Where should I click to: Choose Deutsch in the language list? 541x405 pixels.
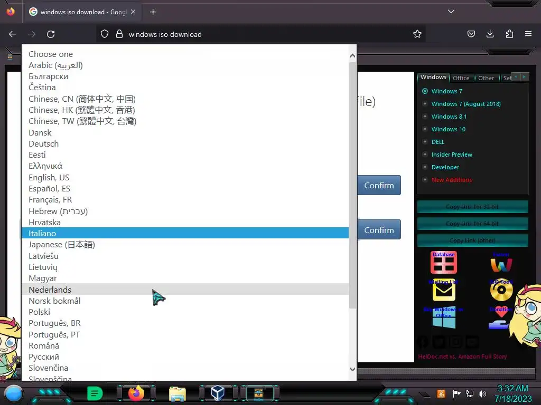click(x=185, y=143)
